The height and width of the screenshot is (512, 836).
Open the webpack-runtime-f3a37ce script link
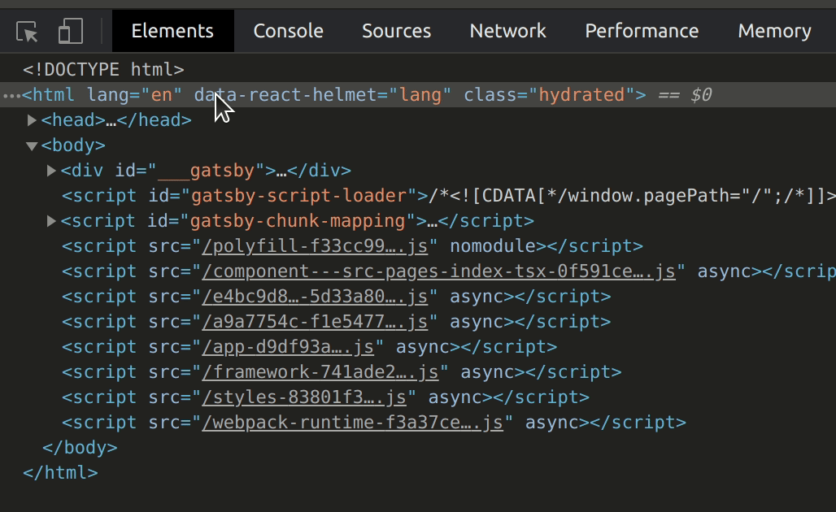[x=352, y=423]
